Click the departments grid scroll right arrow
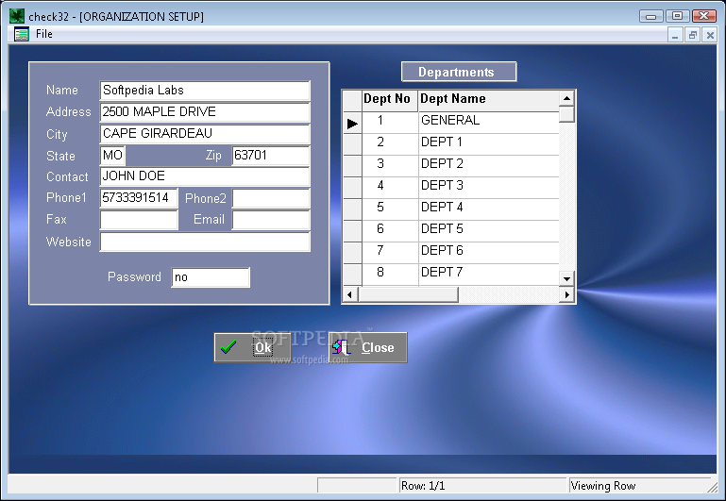 pos(566,294)
